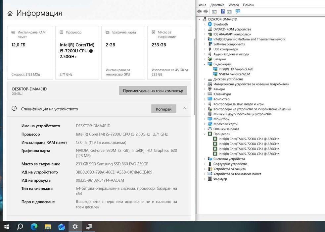Select the Клавиатури keyboard icon
The width and height of the screenshot is (325, 232).
coord(210,94)
